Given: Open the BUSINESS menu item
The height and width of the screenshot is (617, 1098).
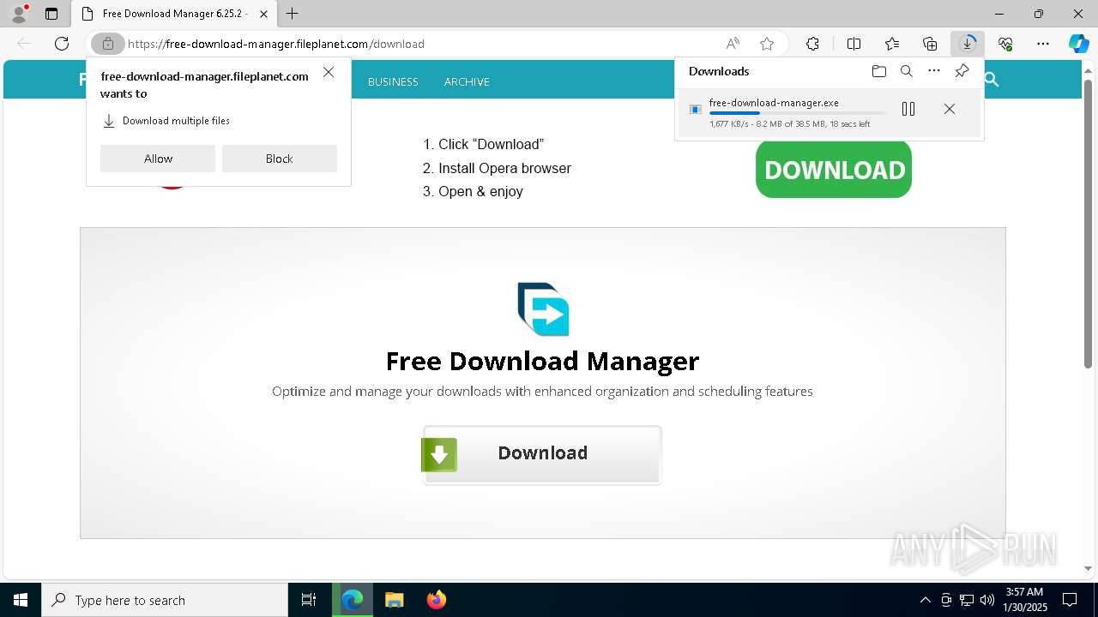Looking at the screenshot, I should 393,81.
